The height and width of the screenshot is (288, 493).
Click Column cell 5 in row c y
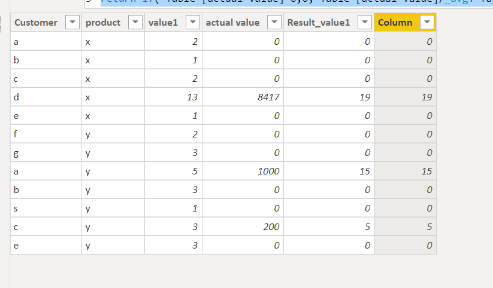(x=406, y=227)
